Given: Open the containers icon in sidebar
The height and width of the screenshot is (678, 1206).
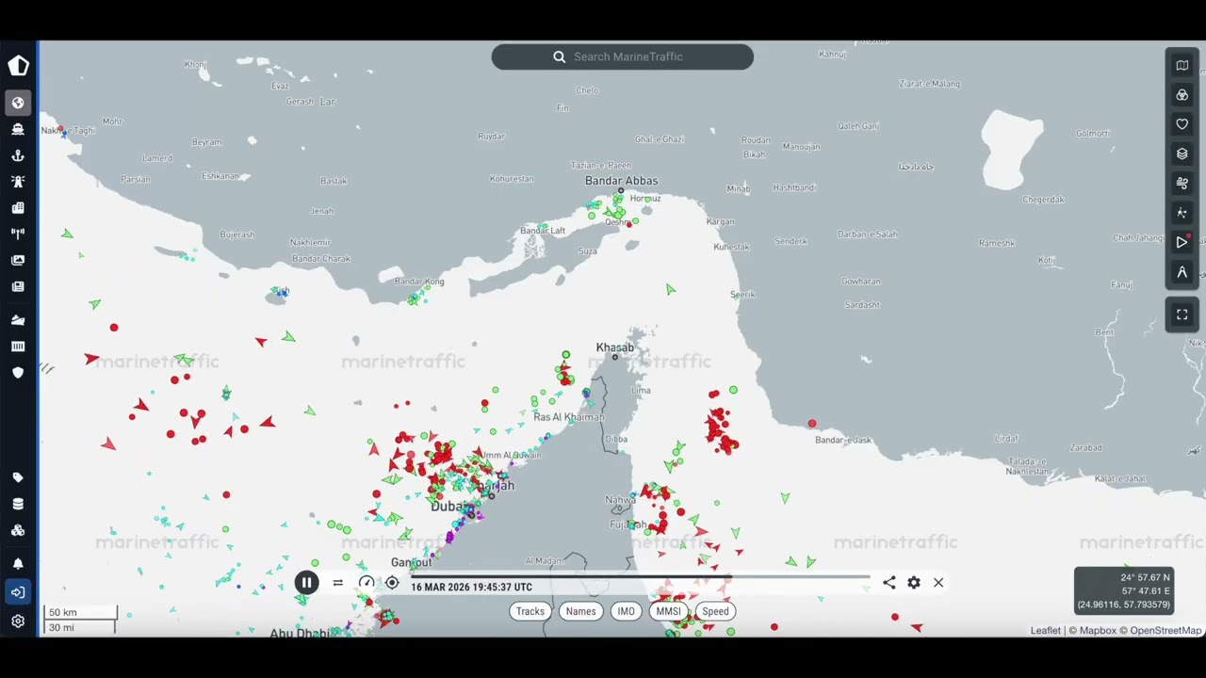Looking at the screenshot, I should coord(18,347).
